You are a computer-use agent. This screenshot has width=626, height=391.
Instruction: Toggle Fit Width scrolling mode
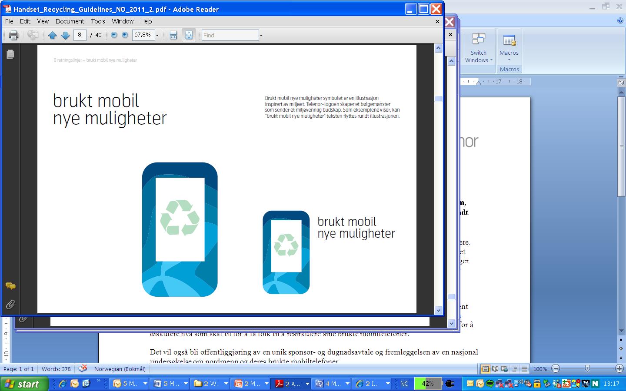(173, 35)
